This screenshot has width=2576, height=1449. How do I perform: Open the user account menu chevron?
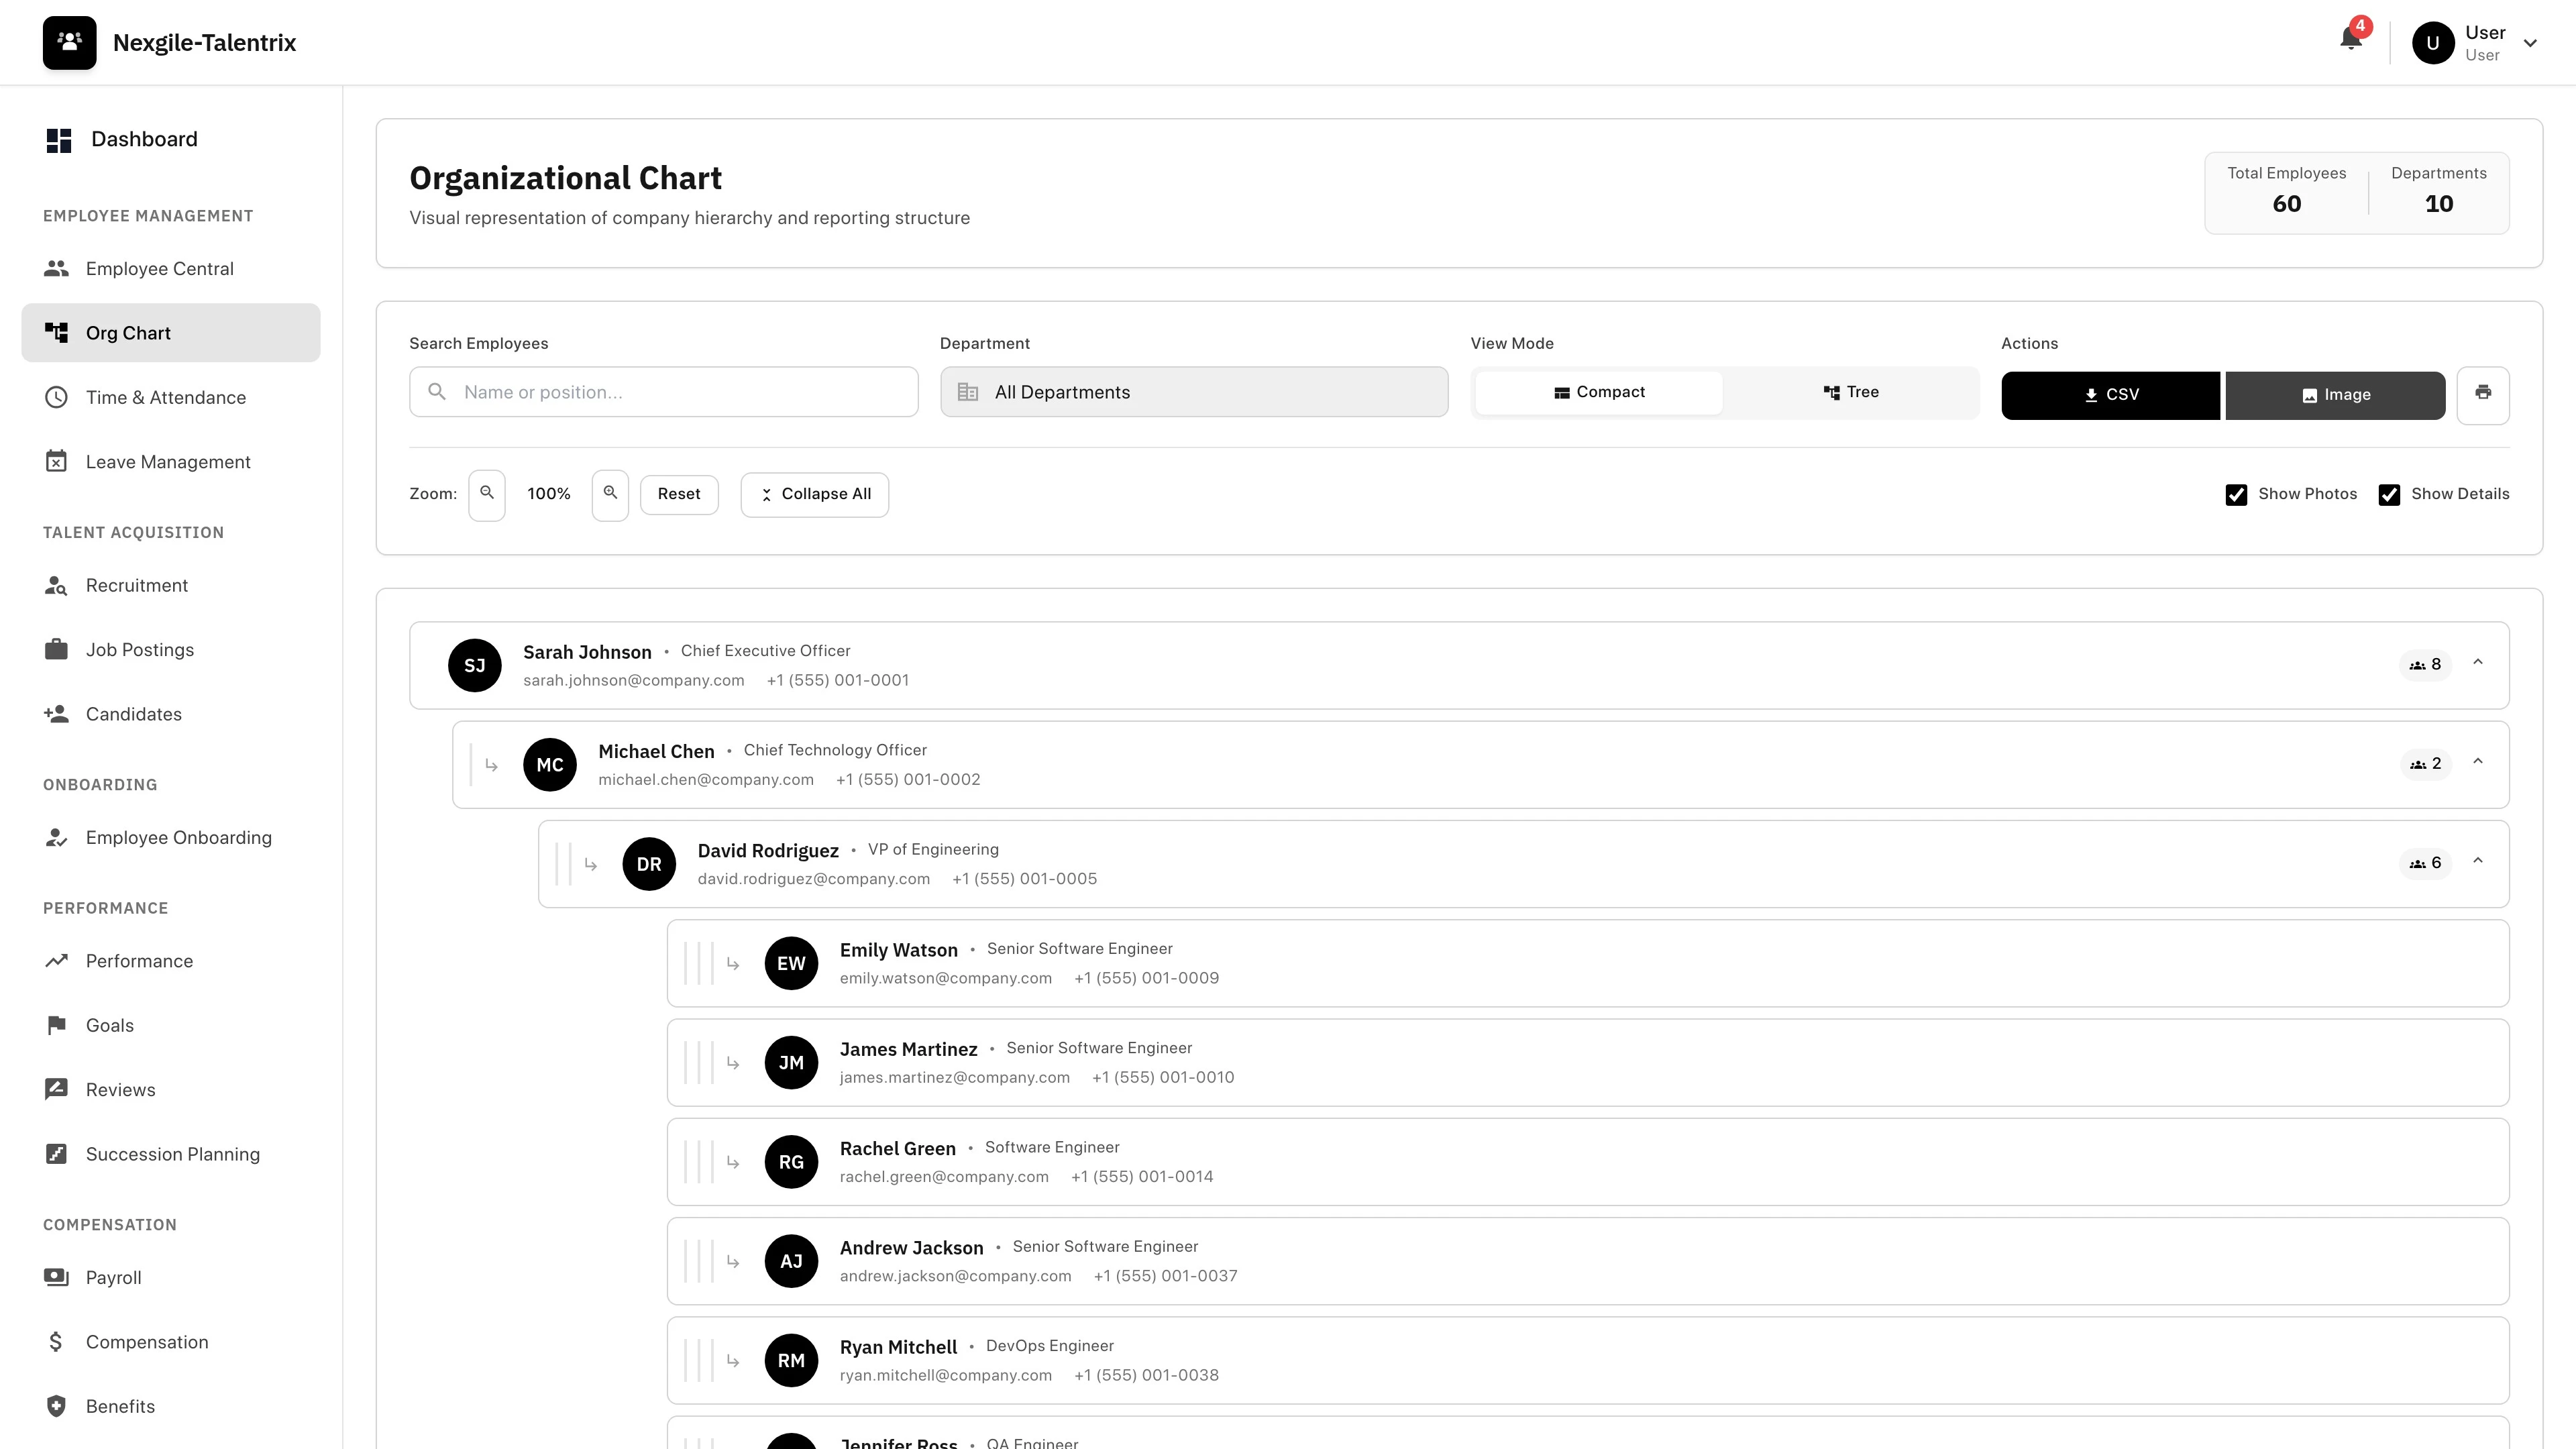[x=2530, y=43]
